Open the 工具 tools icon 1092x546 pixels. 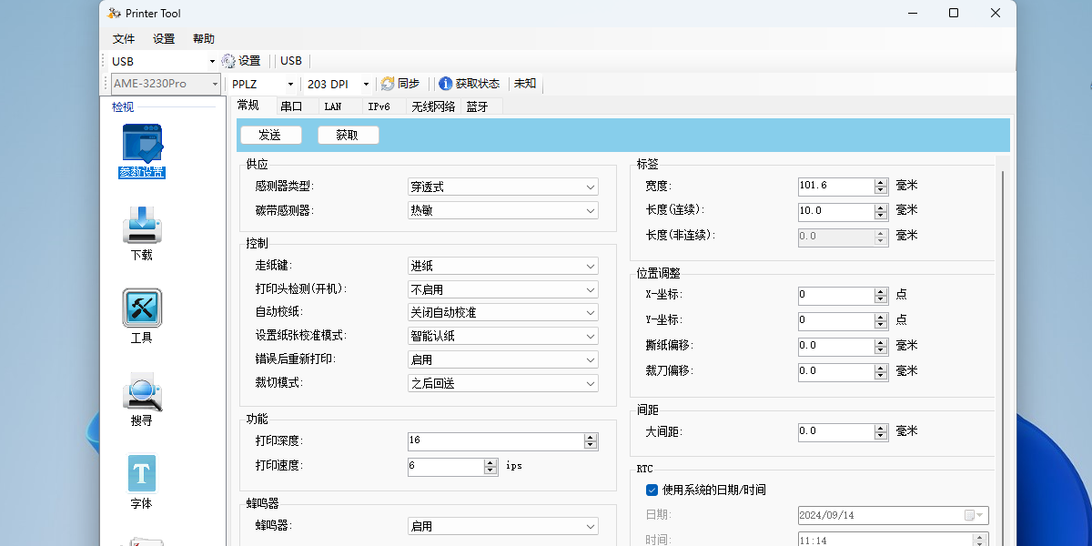(x=142, y=308)
